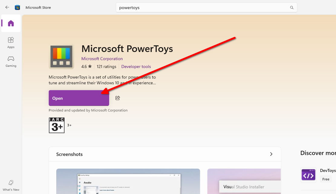Click the Share icon next to Open
The height and width of the screenshot is (194, 336).
point(118,98)
